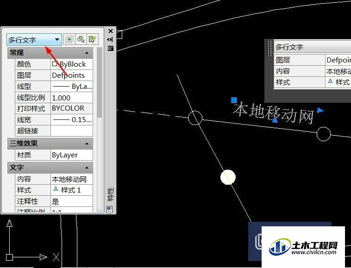The width and height of the screenshot is (351, 268).
Task: Click the square grip of 本地移动网 text
Action: coord(234,100)
